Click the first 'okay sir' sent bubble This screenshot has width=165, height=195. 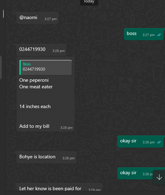140,142
